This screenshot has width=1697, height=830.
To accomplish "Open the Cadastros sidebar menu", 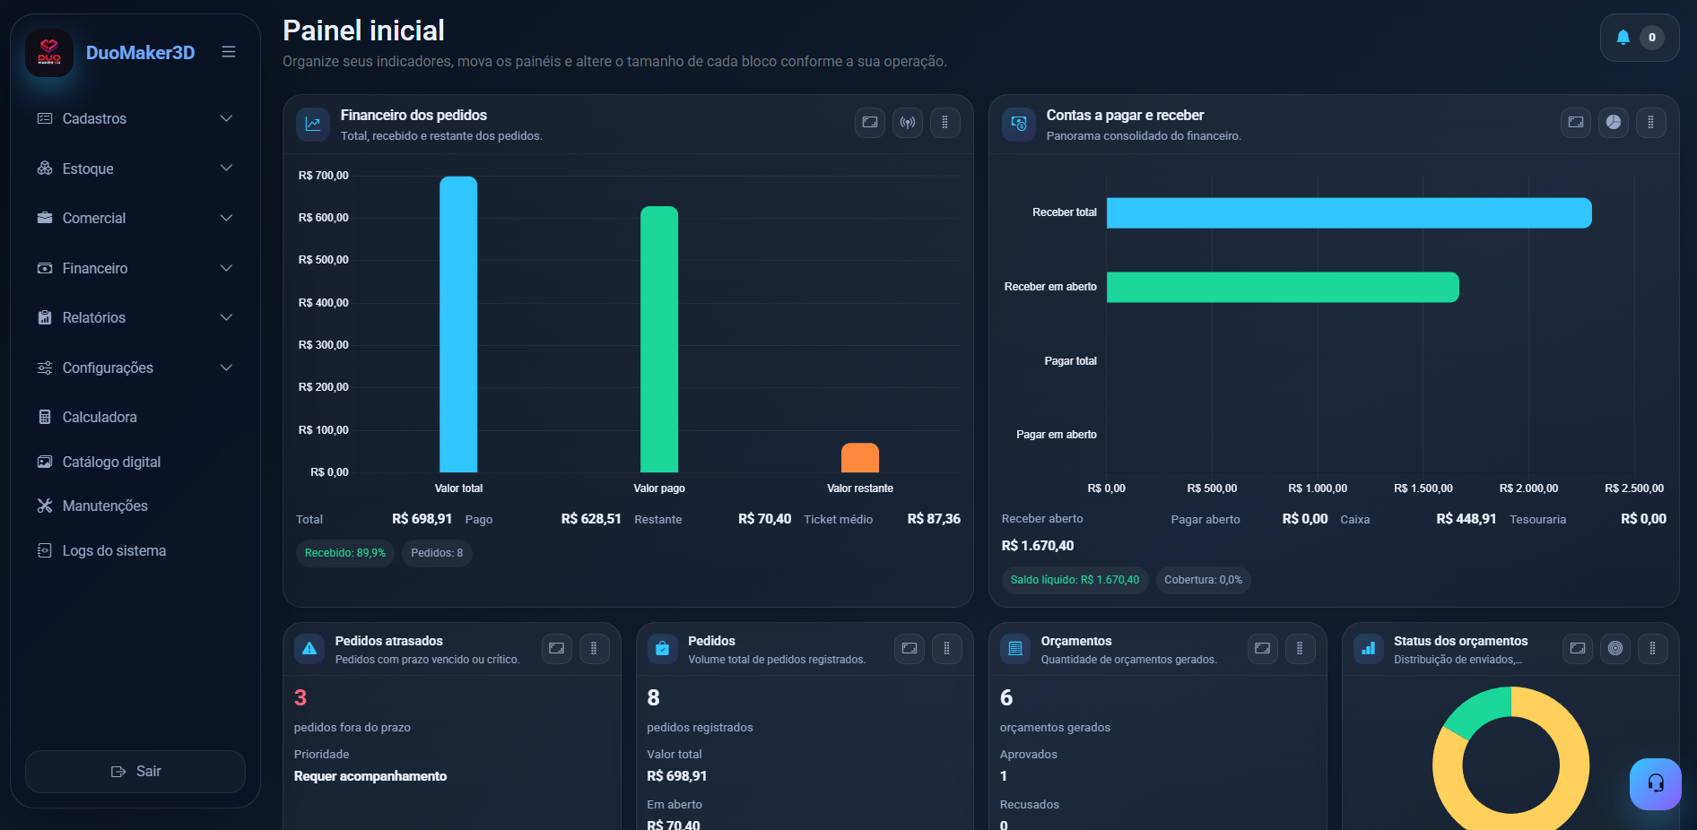I will click(135, 118).
